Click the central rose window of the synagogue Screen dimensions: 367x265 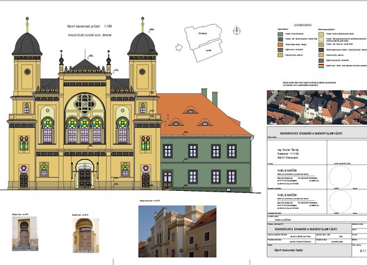(85, 103)
